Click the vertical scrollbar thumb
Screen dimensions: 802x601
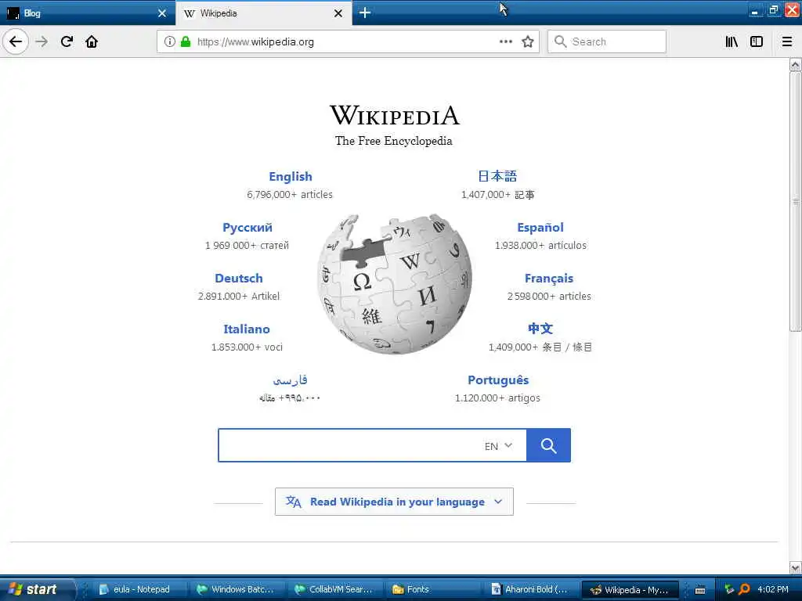tap(796, 201)
